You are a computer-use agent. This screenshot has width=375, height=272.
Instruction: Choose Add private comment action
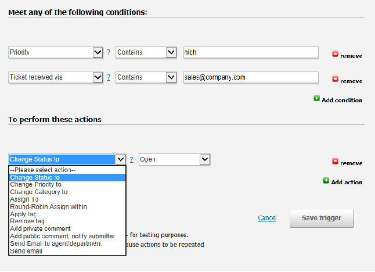coord(41,228)
